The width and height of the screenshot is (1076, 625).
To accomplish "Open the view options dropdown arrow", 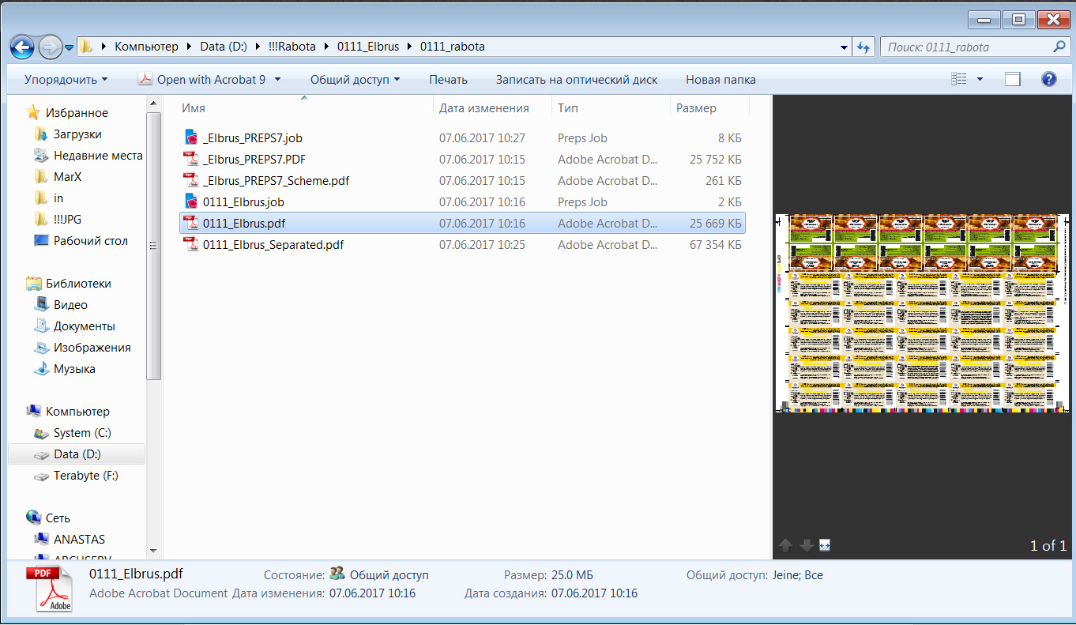I will point(980,79).
